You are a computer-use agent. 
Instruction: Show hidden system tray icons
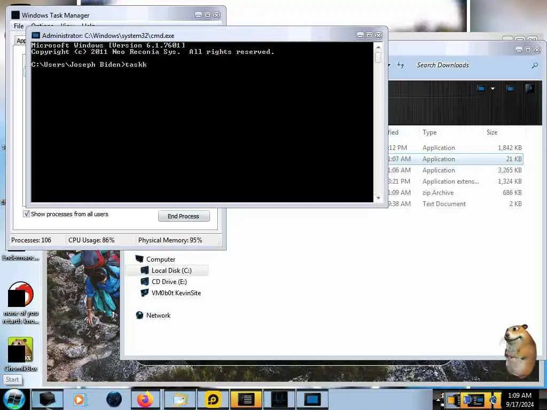click(x=438, y=399)
